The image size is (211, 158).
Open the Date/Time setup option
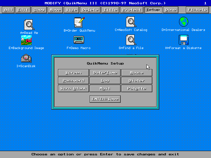105,73
